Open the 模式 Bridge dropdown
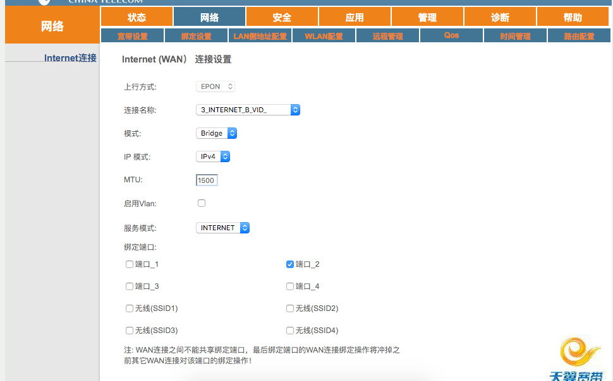Viewport: 613px width, 381px height. coord(216,133)
